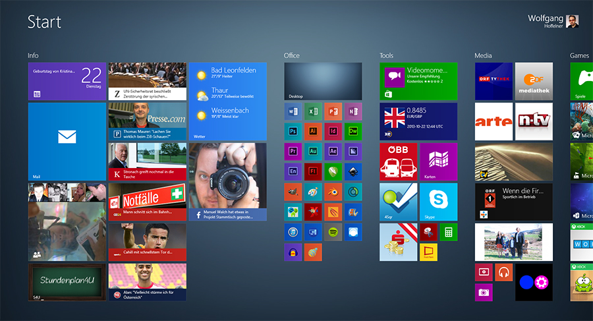Open the arte tile
593x321 pixels.
point(494,121)
